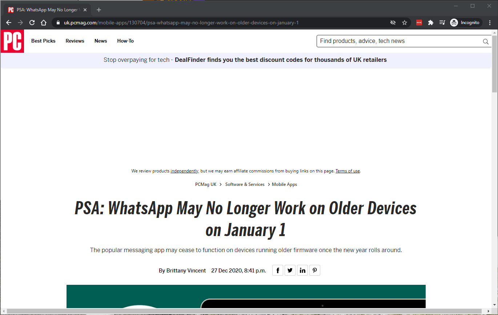Share article on LinkedIn icon
This screenshot has height=315, width=498.
pos(302,270)
